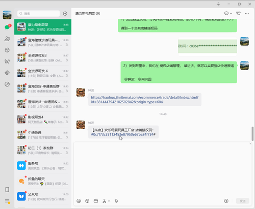The image size is (255, 209).
Task: Click the masked c03be authorization code message
Action: (208, 46)
